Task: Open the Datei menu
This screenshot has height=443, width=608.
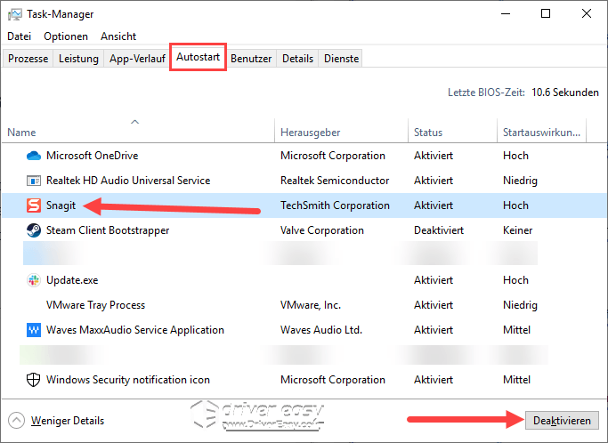Action: (x=19, y=36)
